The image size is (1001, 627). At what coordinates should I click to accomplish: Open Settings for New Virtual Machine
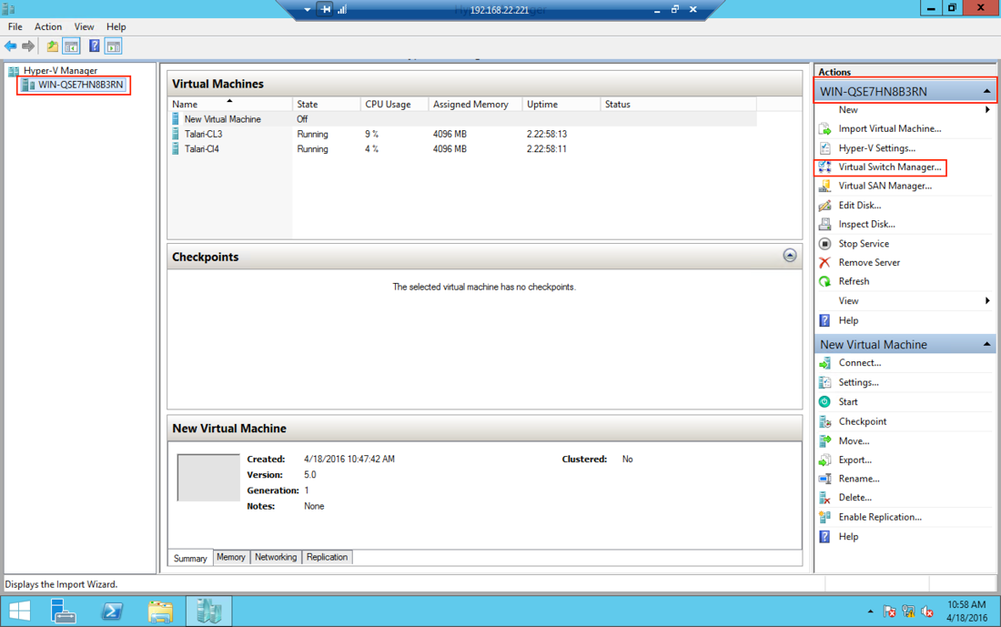pyautogui.click(x=858, y=382)
